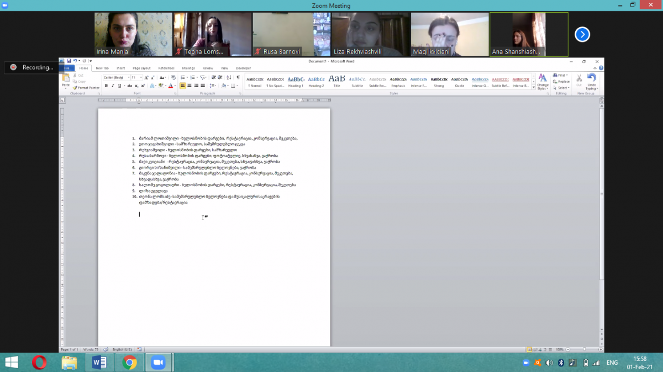Apply the Heading 1 style

[296, 81]
